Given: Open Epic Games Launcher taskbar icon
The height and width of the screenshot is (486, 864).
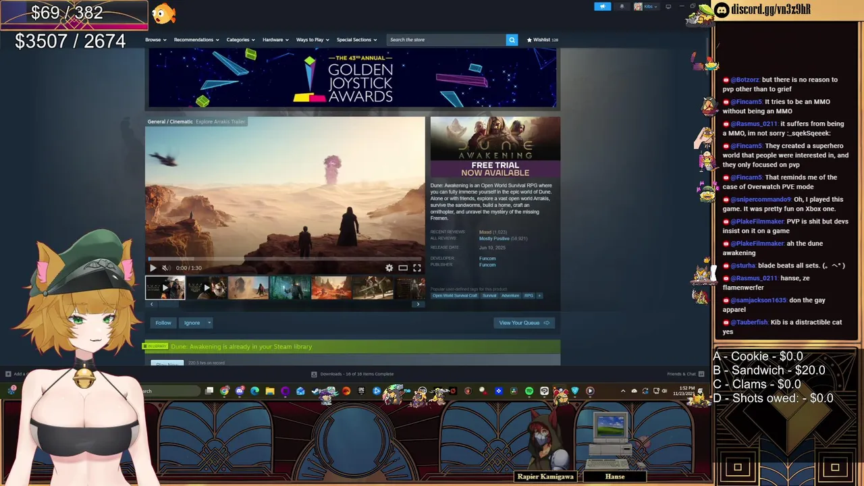Looking at the screenshot, I should coord(361,391).
